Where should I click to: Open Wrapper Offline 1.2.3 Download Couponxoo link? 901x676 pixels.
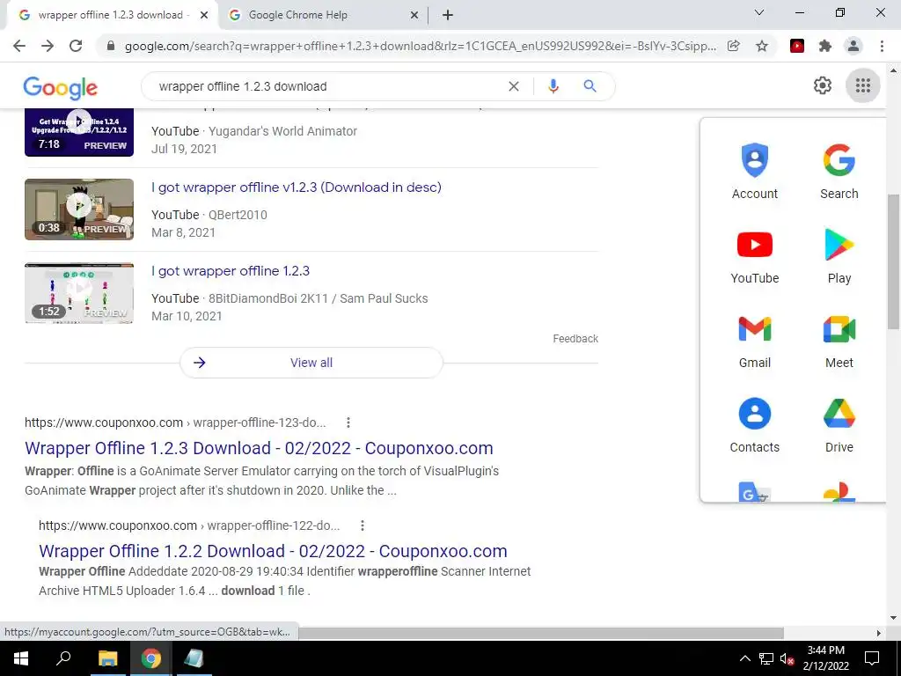pos(259,448)
